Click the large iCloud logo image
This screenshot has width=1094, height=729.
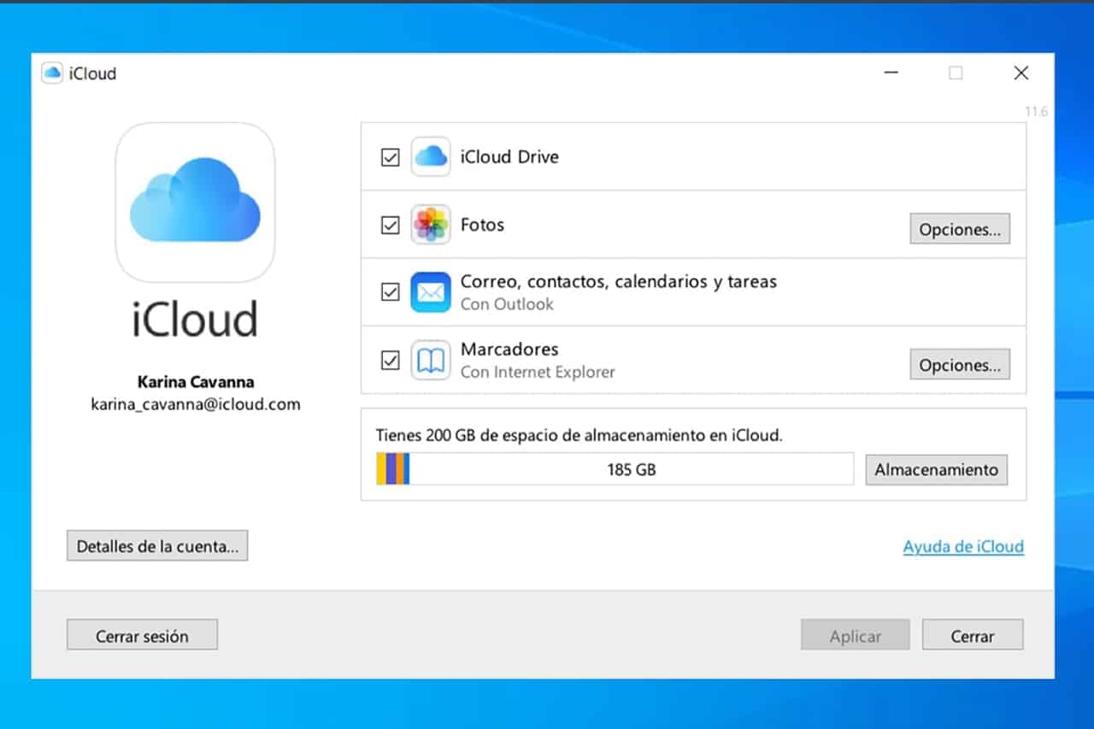click(x=195, y=202)
